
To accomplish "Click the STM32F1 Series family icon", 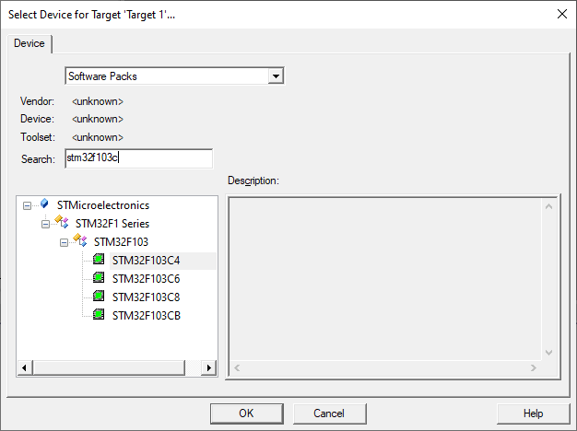I will click(62, 222).
